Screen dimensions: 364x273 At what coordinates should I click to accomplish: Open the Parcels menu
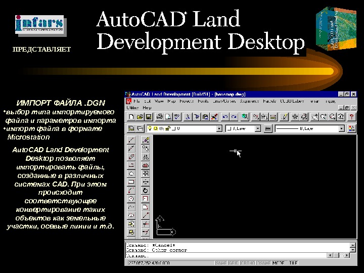[269, 101]
